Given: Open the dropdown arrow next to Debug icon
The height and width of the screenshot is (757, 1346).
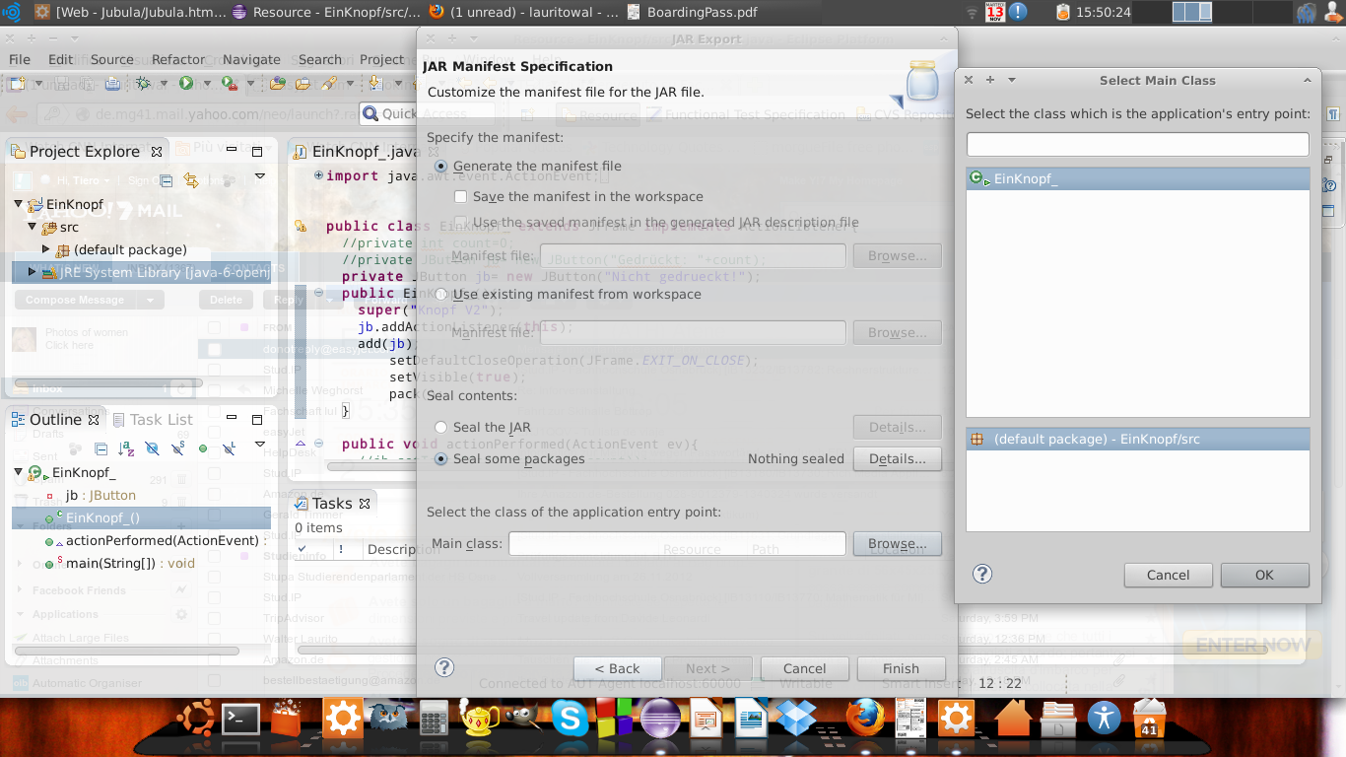Looking at the screenshot, I should [x=164, y=83].
